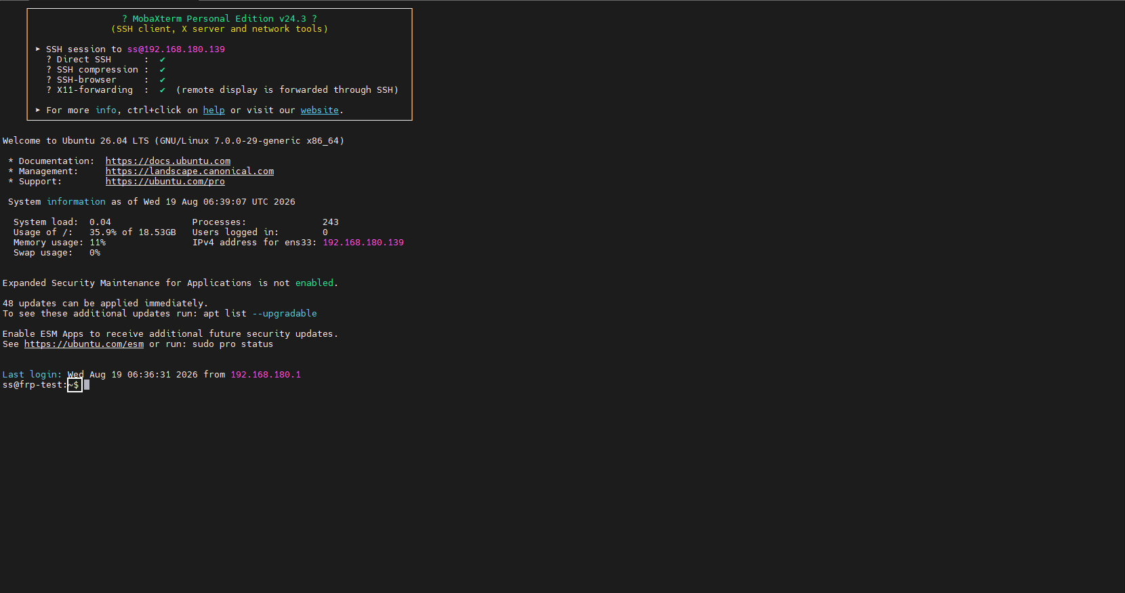Click the word information in System information
This screenshot has width=1125, height=593.
(x=76, y=202)
